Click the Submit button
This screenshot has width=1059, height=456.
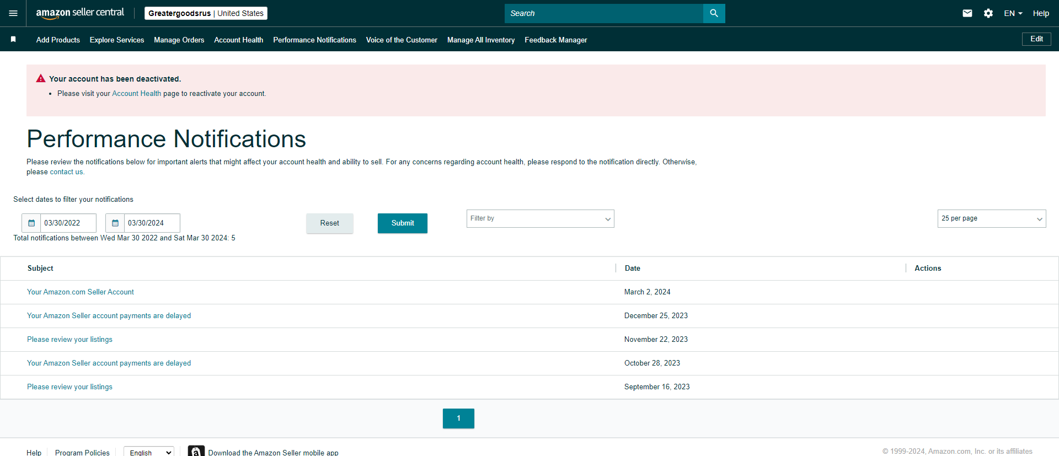403,223
